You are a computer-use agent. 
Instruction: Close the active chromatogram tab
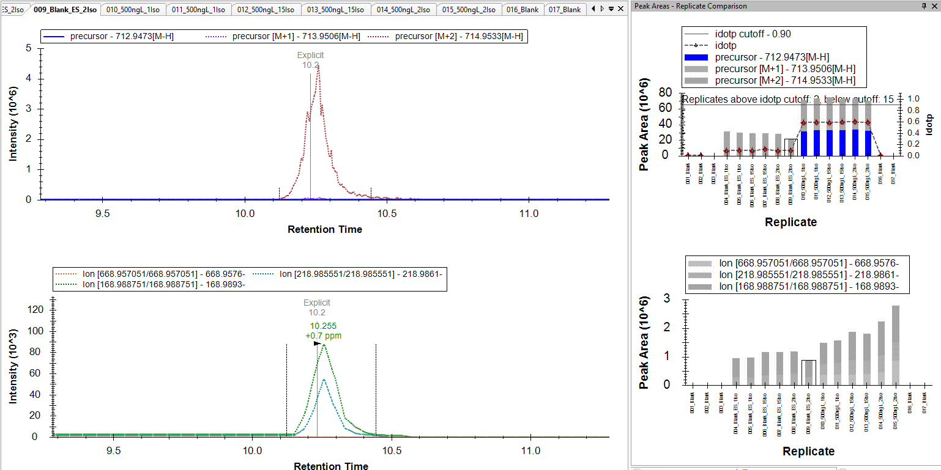point(619,9)
